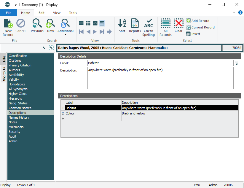Viewport: 244px width, 188px height.
Task: Open the File menu
Action: tap(9, 13)
